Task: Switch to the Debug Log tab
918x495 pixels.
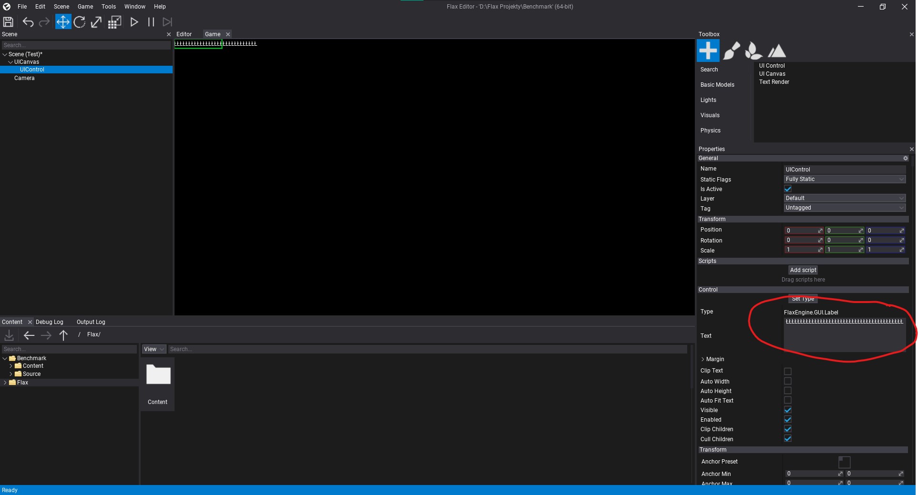Action: click(x=49, y=322)
